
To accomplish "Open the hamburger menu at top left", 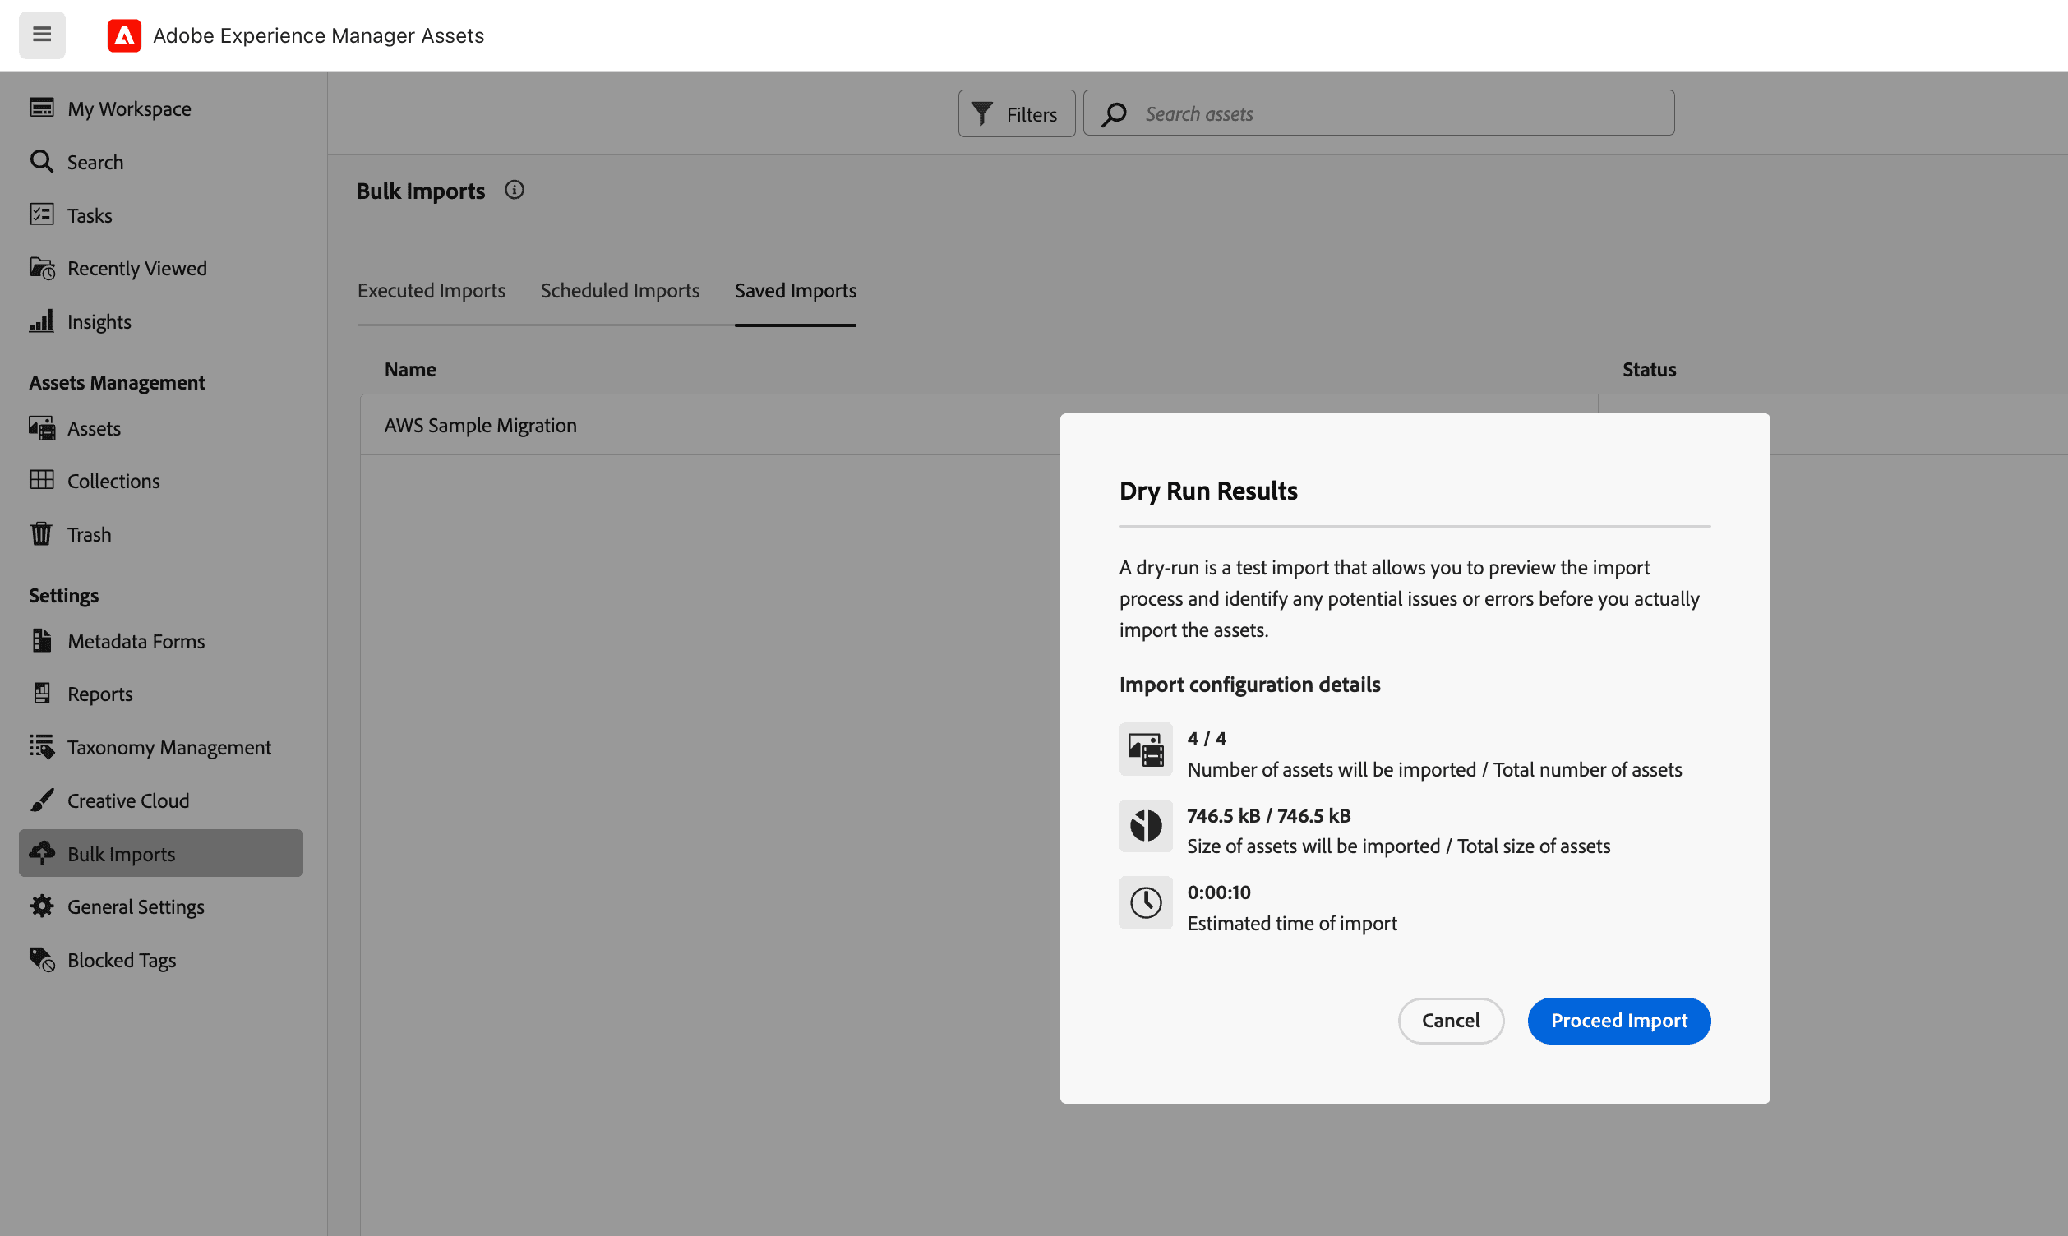I will pyautogui.click(x=41, y=35).
